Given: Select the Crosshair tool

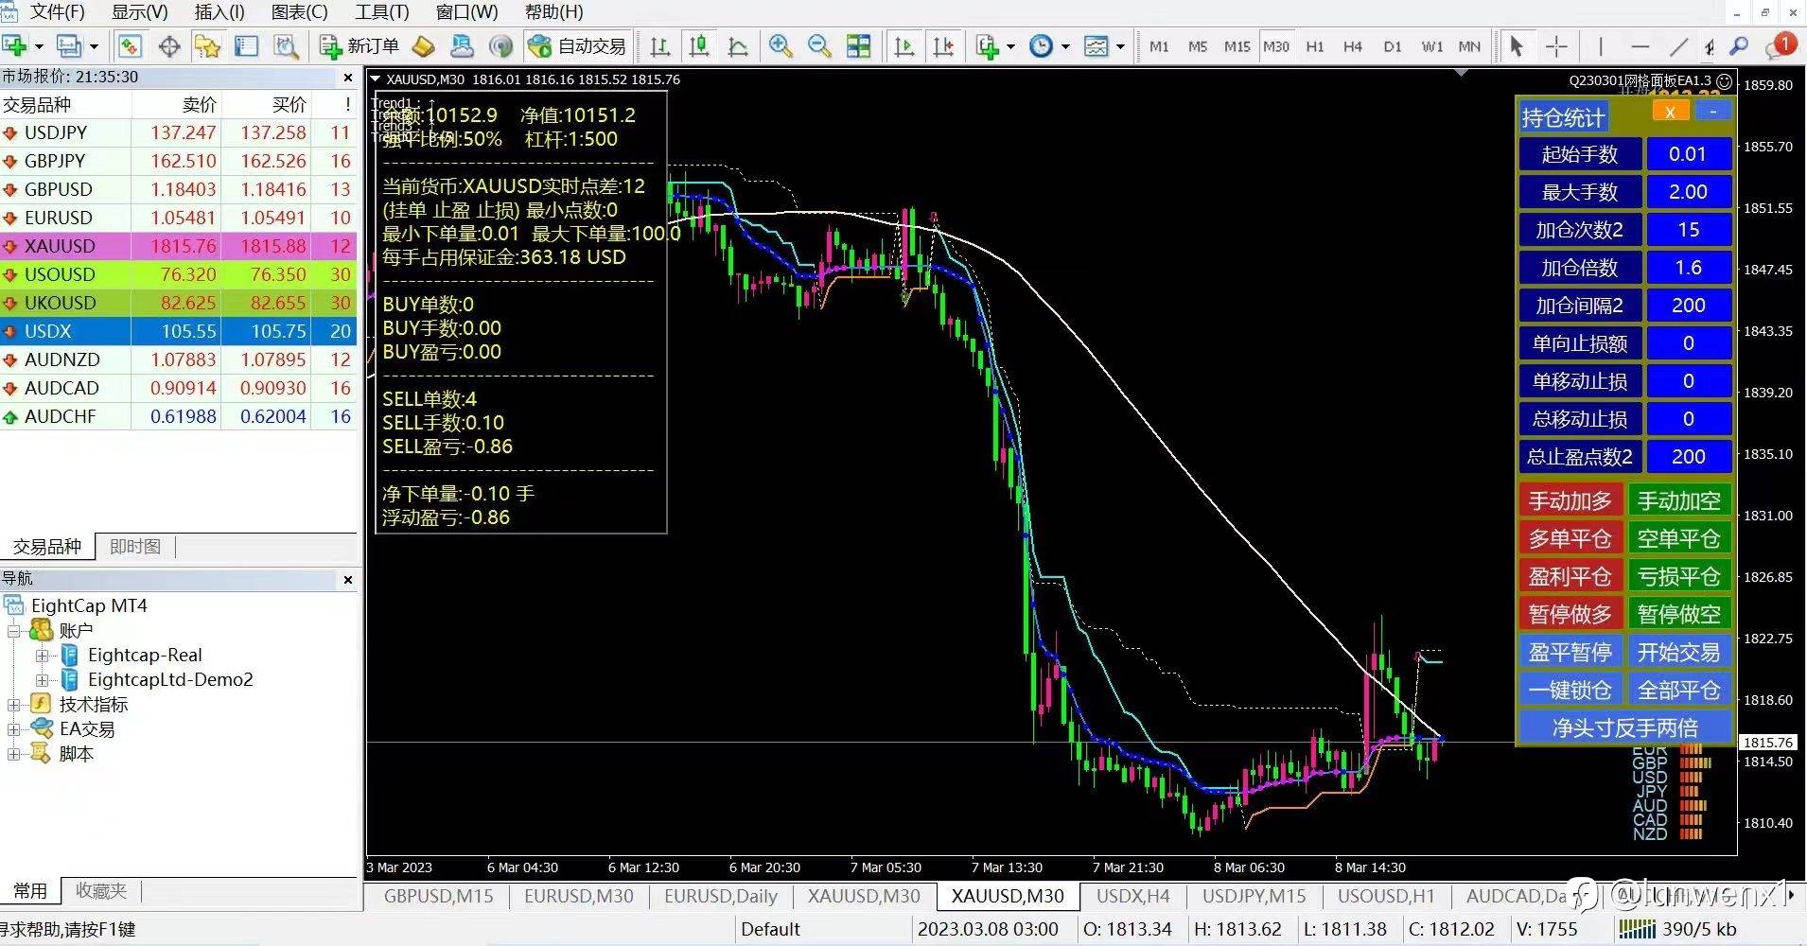Looking at the screenshot, I should tap(1556, 45).
